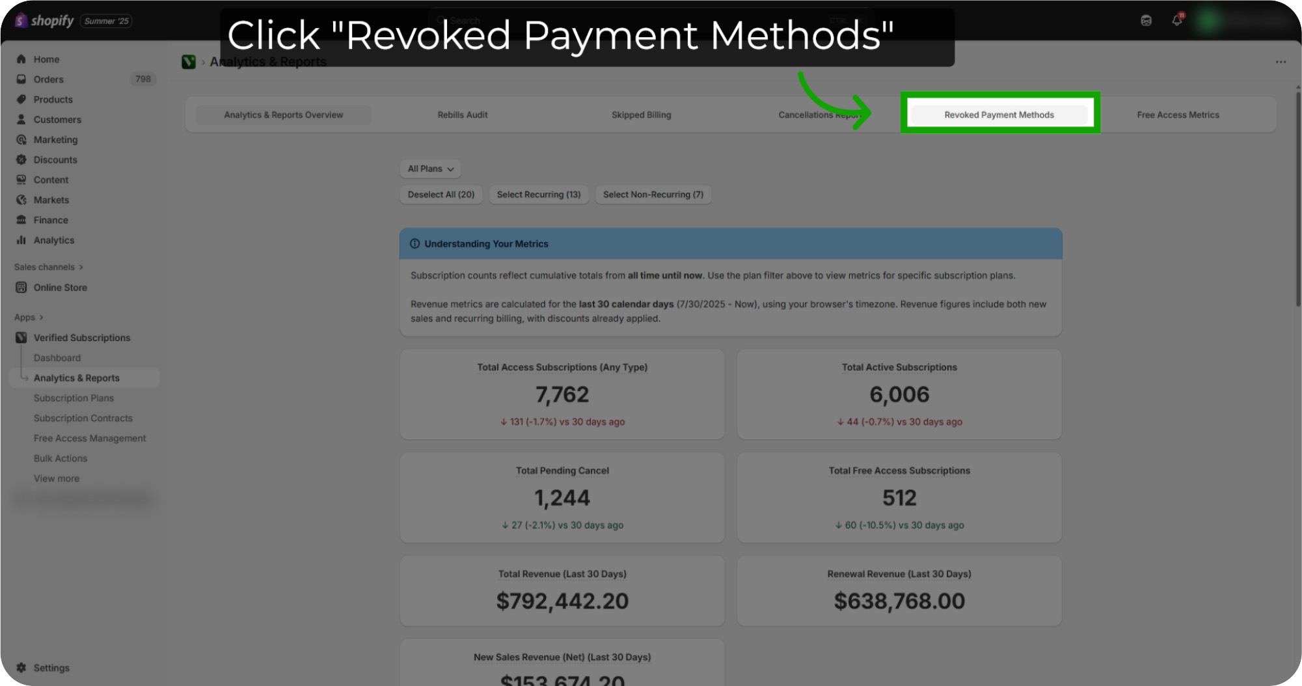The image size is (1302, 686).
Task: Click the Orders icon
Action: pyautogui.click(x=21, y=79)
